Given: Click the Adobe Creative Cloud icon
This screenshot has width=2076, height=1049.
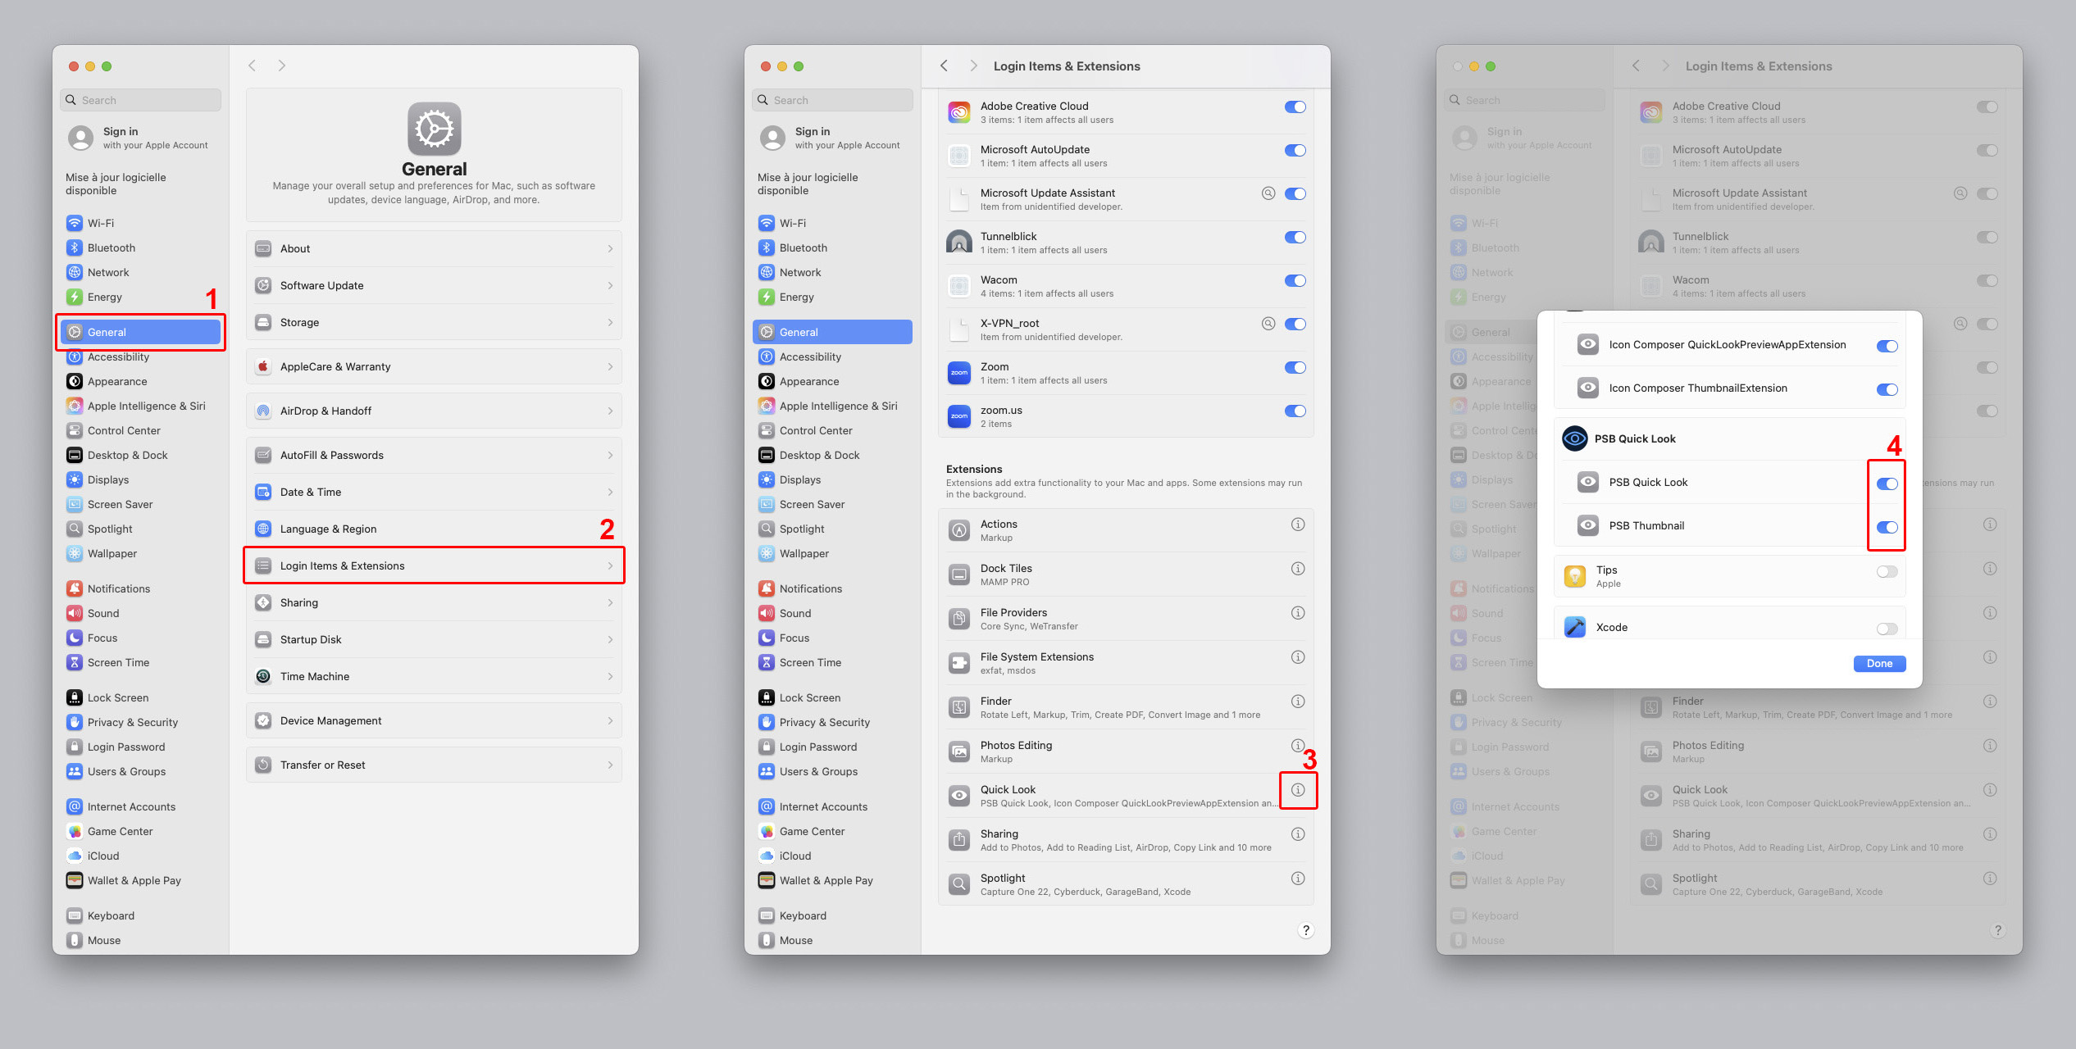Looking at the screenshot, I should 959,112.
